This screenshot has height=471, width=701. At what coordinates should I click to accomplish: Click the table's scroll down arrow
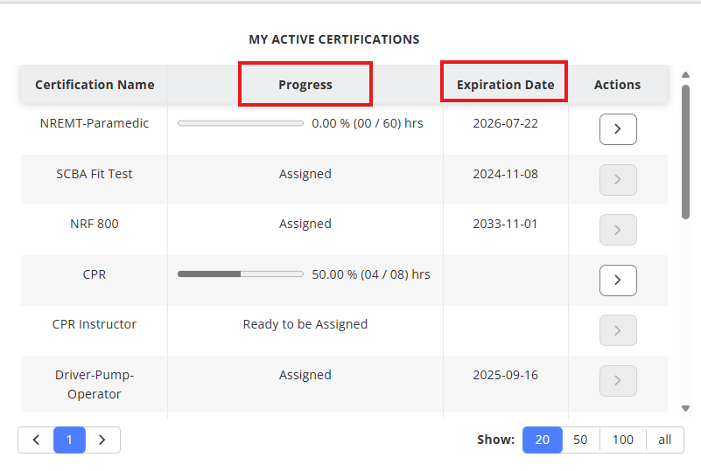pos(685,408)
